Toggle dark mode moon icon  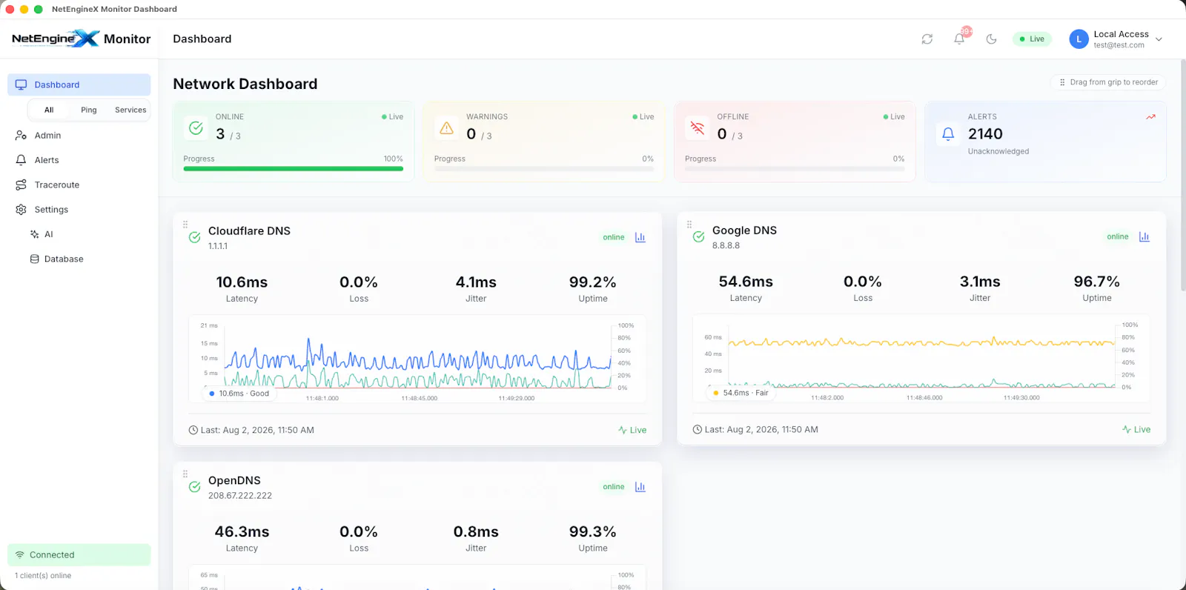[x=991, y=39]
